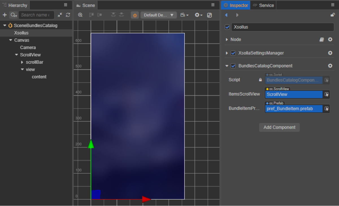Toggle the BundlesCatalogComponent enabled checkbox

pos(233,66)
